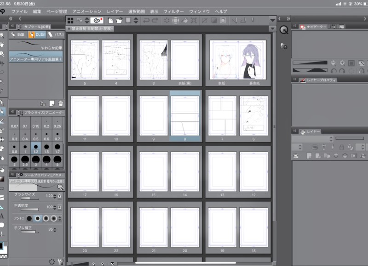Create new raster layer icon in Layer palette
The image size is (368, 266).
(309, 156)
